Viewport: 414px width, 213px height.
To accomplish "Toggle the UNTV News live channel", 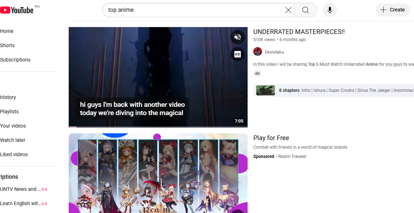I will [x=44, y=189].
